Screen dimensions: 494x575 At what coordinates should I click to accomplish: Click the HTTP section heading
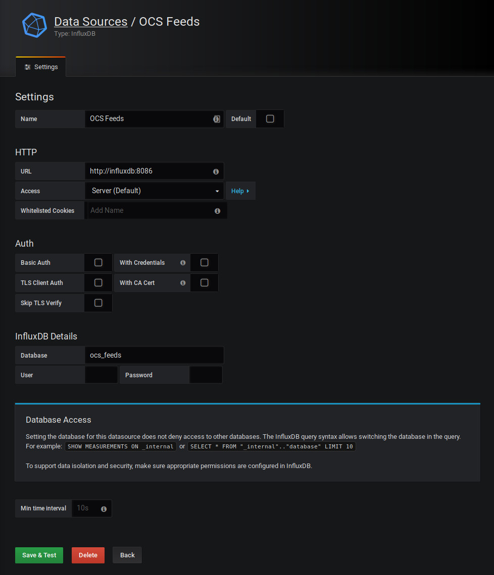pyautogui.click(x=26, y=152)
